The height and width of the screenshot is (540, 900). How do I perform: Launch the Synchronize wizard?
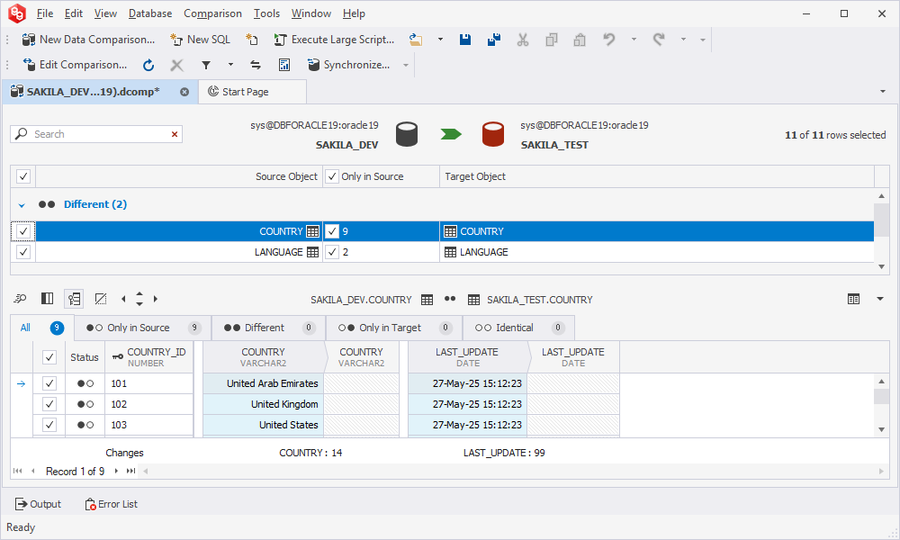tap(349, 65)
